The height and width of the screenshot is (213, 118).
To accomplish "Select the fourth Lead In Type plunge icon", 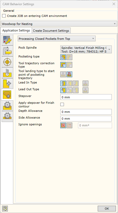I will tap(86, 83).
